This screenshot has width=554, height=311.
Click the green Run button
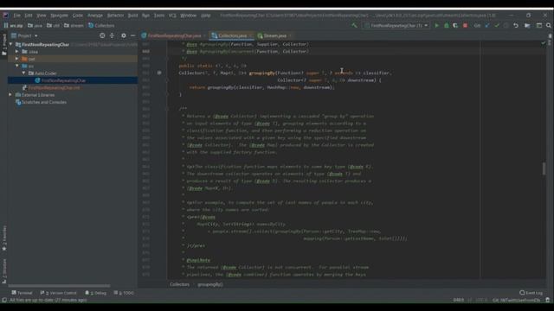click(436, 25)
